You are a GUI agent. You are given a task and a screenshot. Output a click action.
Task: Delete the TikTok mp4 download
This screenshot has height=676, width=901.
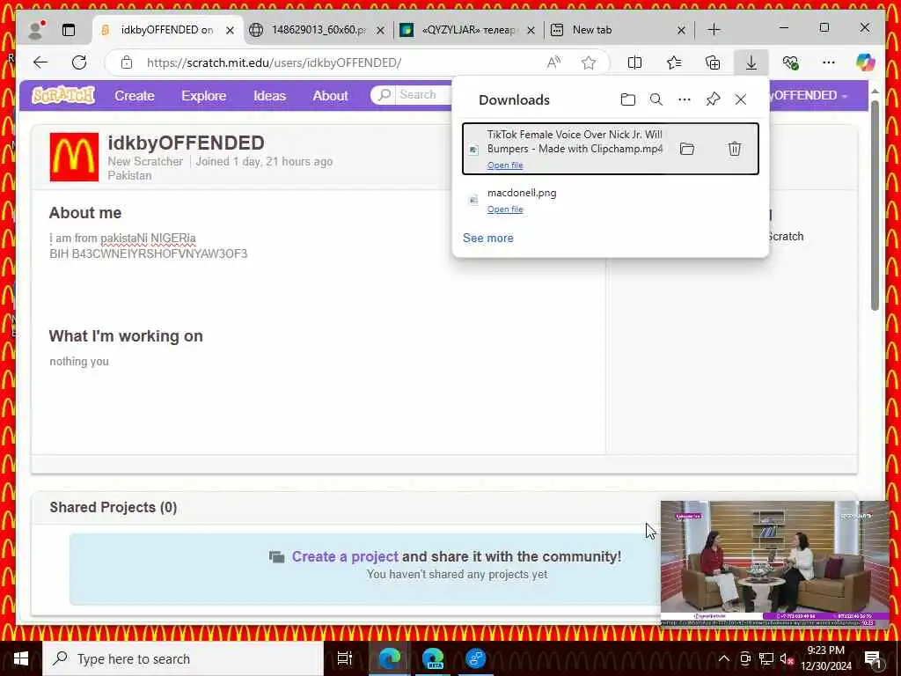click(735, 149)
